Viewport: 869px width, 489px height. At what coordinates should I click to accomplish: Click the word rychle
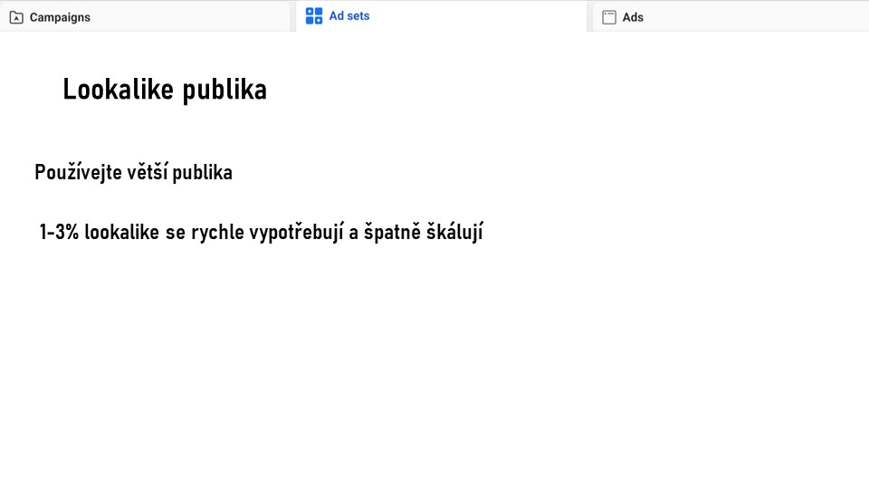coord(218,233)
